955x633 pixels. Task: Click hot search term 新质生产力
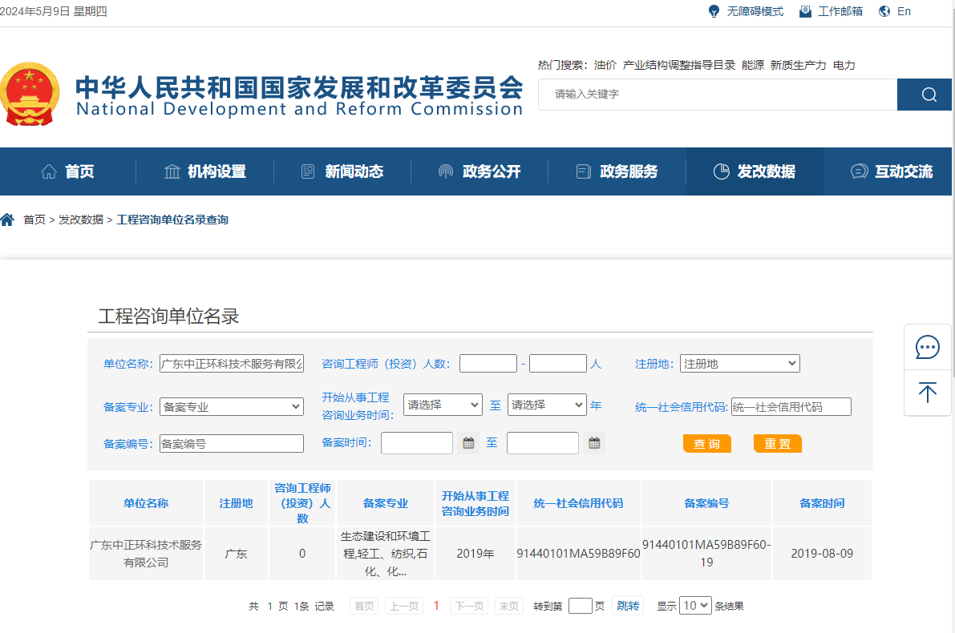point(798,65)
